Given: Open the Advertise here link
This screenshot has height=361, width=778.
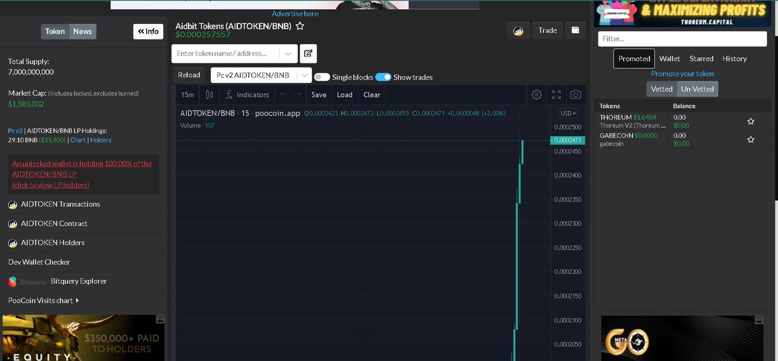Looking at the screenshot, I should pyautogui.click(x=295, y=14).
